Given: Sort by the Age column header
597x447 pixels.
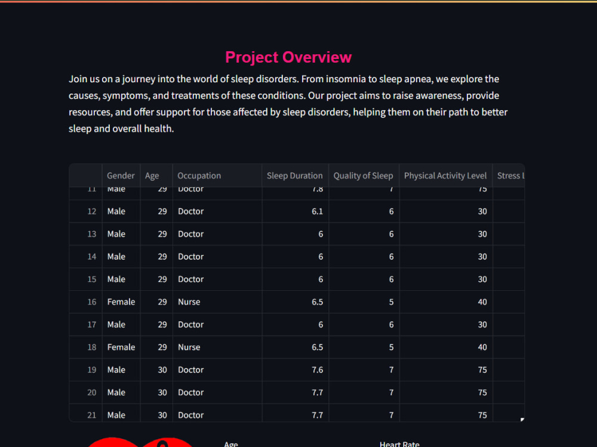Looking at the screenshot, I should point(156,176).
